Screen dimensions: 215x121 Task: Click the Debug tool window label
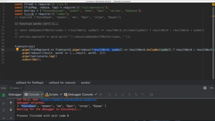pos(3,88)
